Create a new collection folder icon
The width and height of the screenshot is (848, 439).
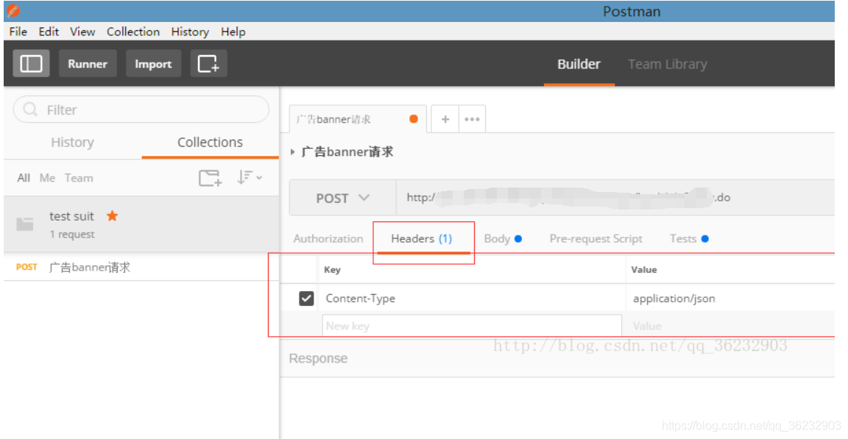tap(210, 178)
